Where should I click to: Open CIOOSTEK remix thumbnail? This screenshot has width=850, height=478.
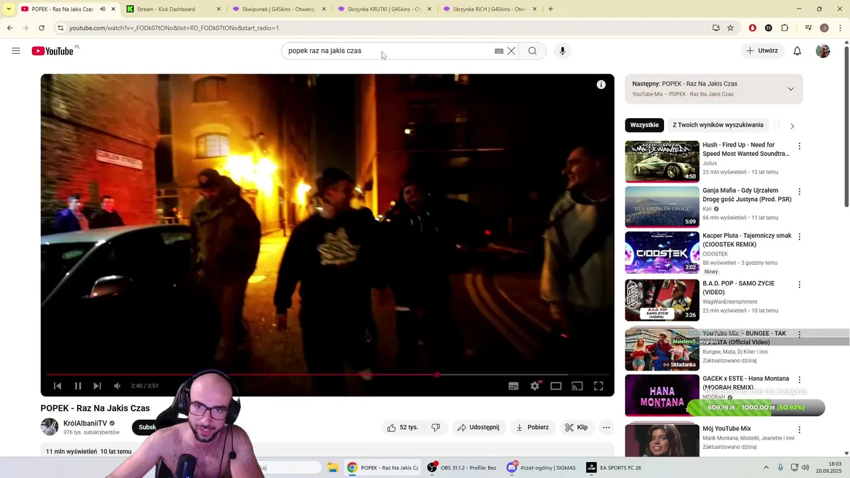(662, 252)
